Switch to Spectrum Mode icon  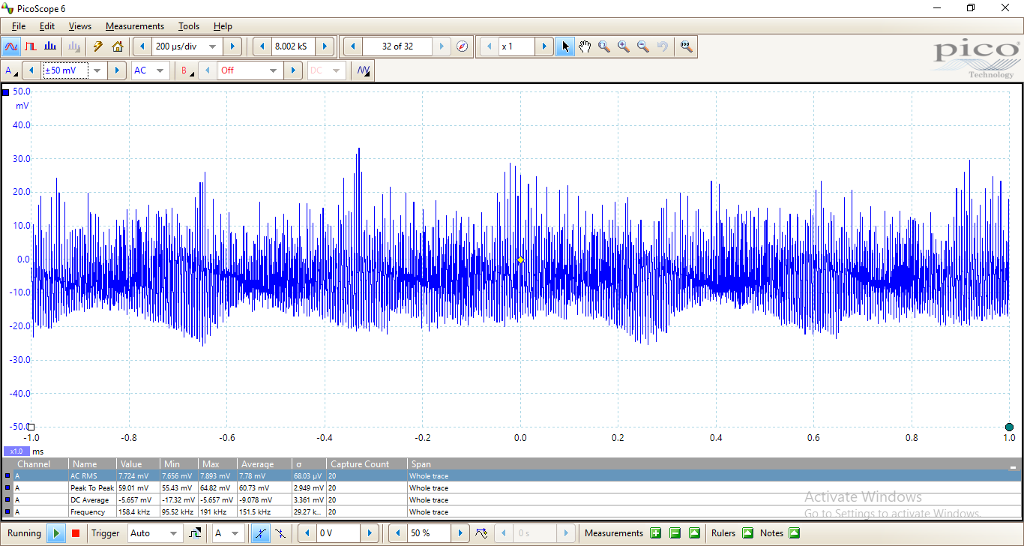point(50,46)
